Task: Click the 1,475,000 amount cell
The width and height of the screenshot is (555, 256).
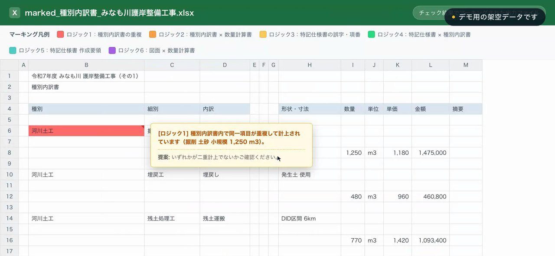Action: [x=431, y=153]
